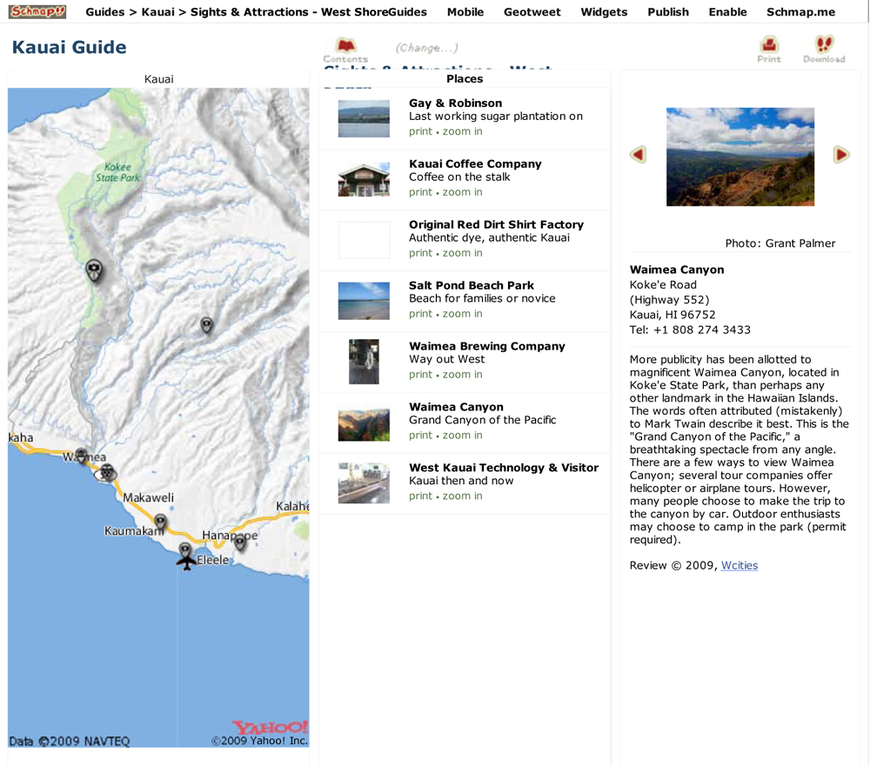This screenshot has width=870, height=766.
Task: Show previous photo with left arrow
Action: click(638, 154)
